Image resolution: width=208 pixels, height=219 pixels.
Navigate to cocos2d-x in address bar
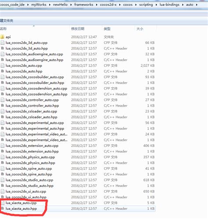pyautogui.click(x=108, y=5)
